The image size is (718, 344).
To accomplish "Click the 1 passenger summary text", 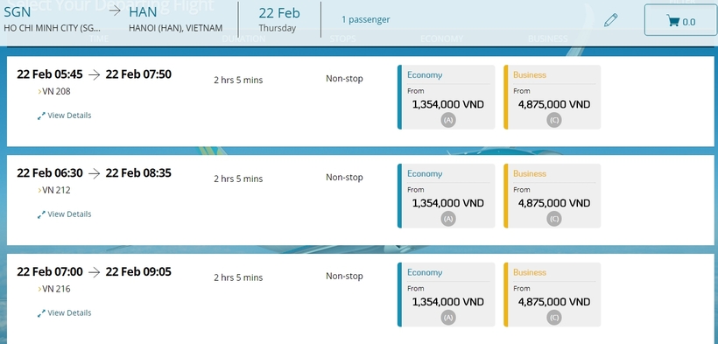I will point(366,20).
